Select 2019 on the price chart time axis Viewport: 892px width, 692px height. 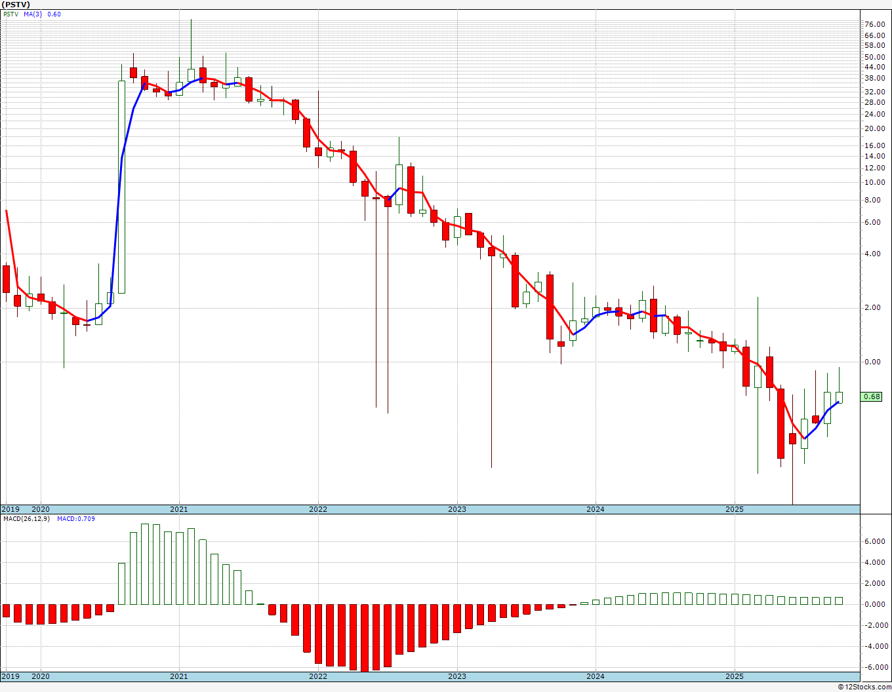10,509
